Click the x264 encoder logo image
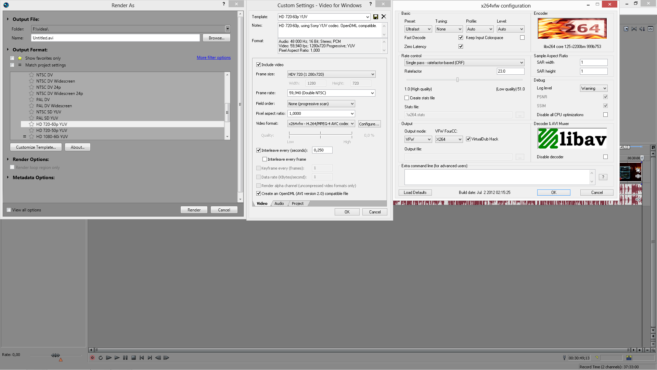The height and width of the screenshot is (370, 657). pos(572,28)
